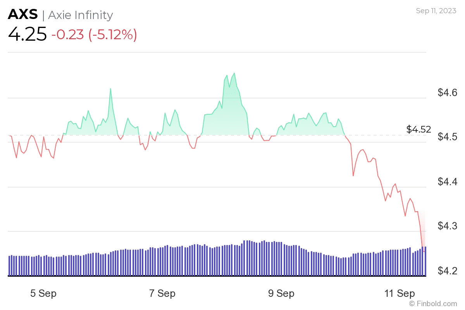This screenshot has width=465, height=310.
Task: Click the Axie Infinity name label
Action: [80, 15]
